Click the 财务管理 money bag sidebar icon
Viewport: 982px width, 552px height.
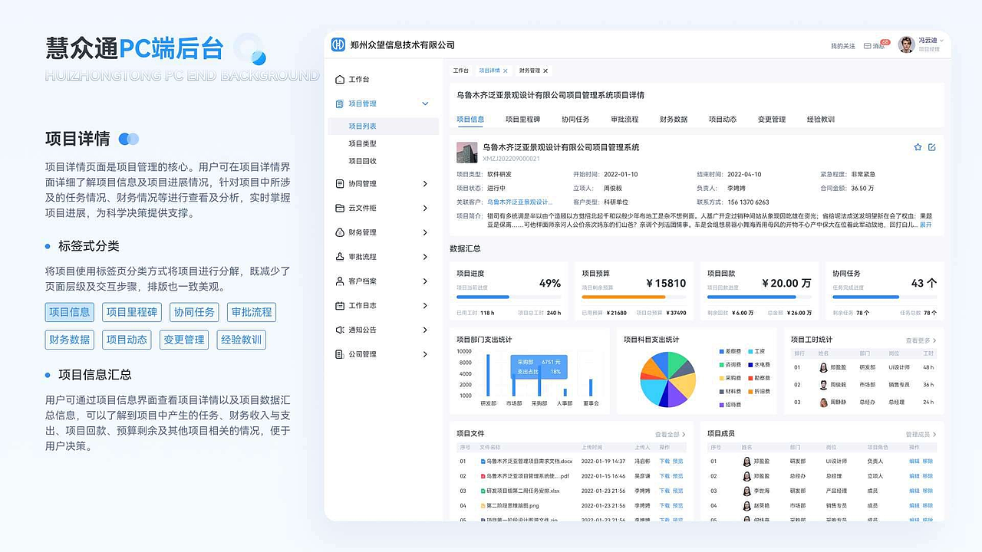[340, 232]
